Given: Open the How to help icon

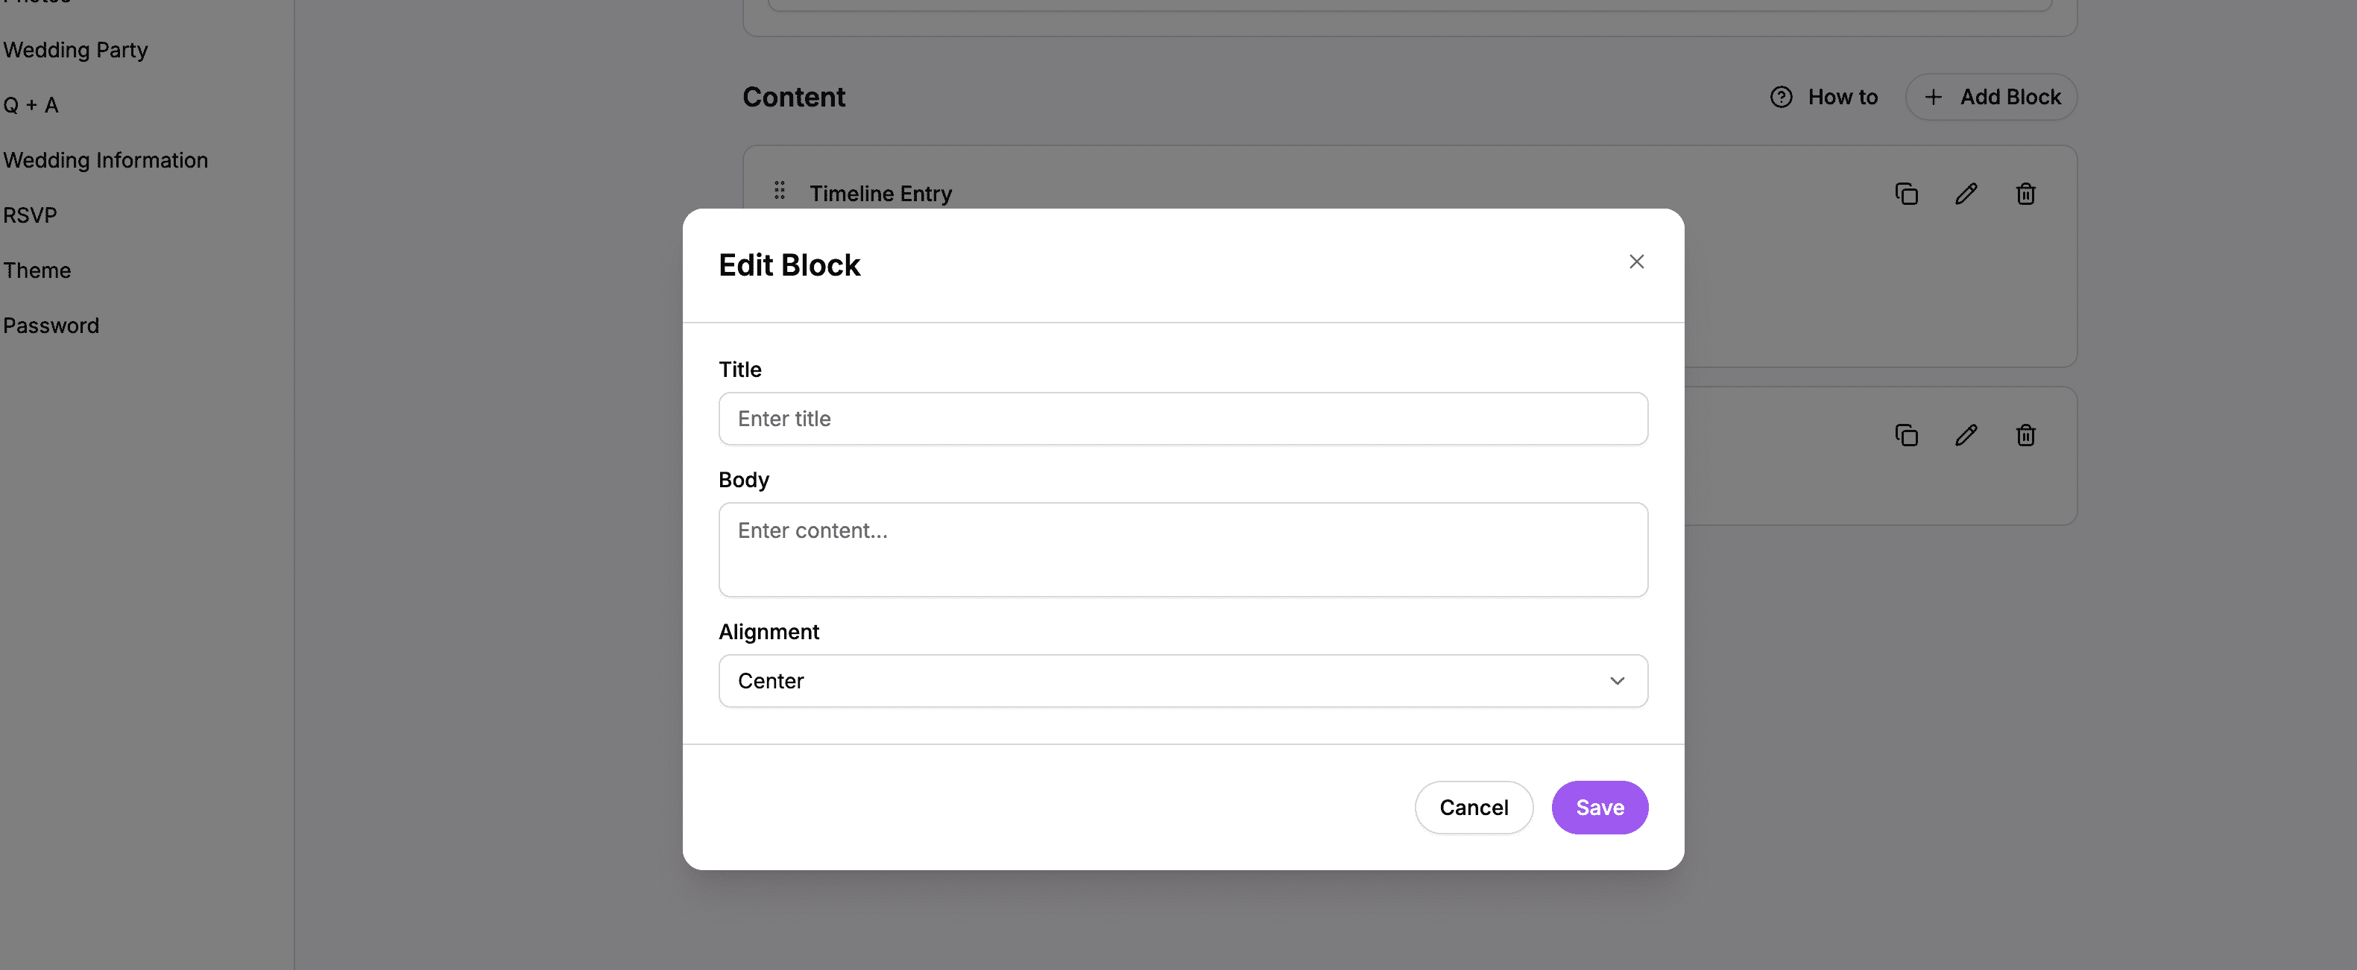Looking at the screenshot, I should [1782, 96].
